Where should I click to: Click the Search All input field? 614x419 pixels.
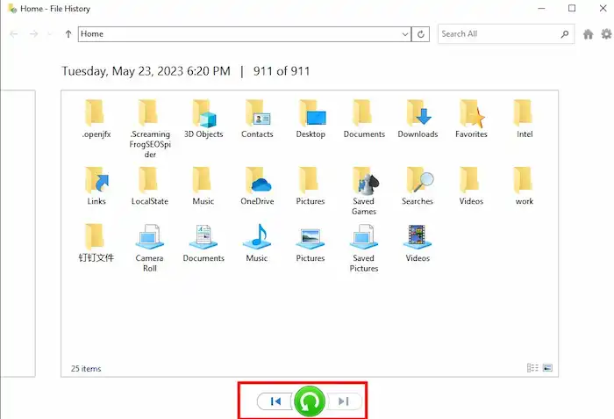pyautogui.click(x=496, y=34)
